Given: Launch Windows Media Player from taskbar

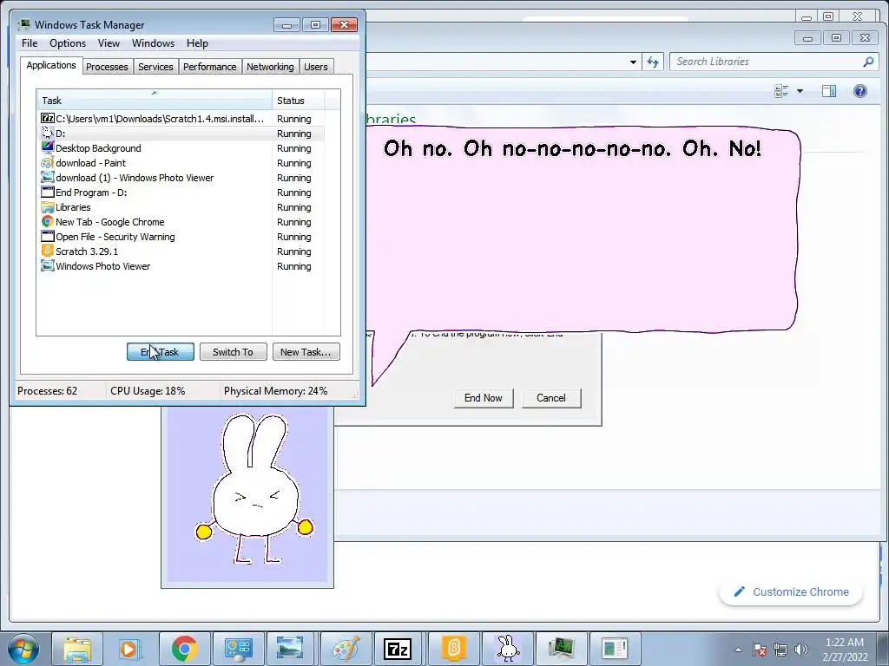Looking at the screenshot, I should (x=130, y=649).
